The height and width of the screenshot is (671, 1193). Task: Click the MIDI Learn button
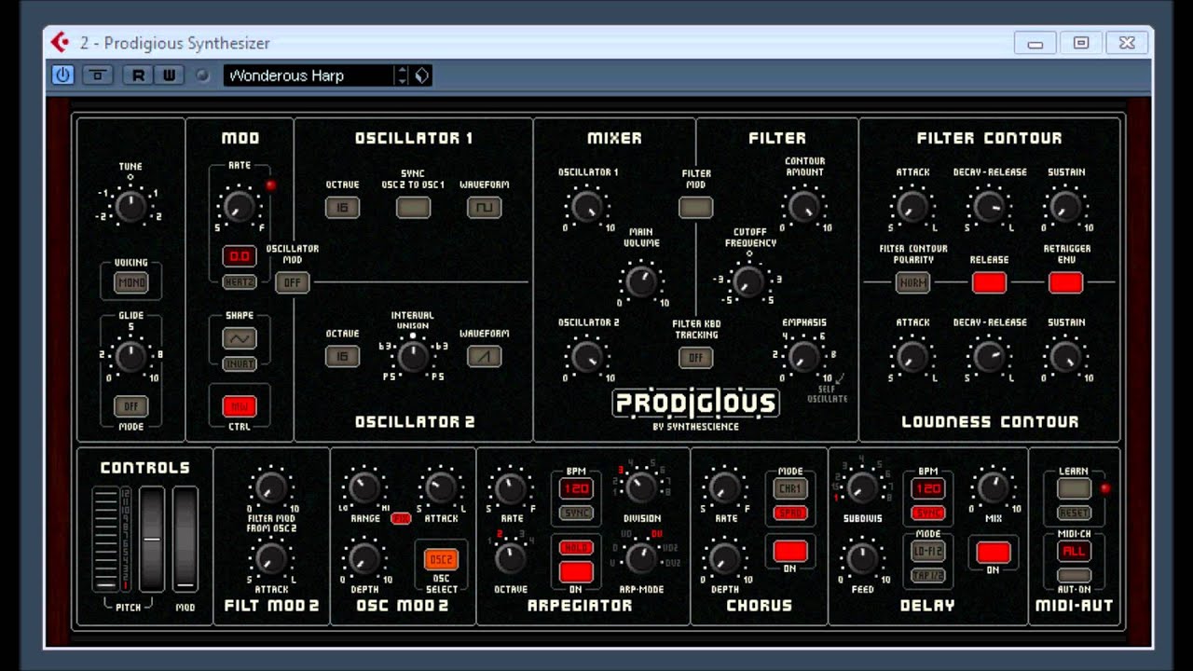coord(1074,488)
